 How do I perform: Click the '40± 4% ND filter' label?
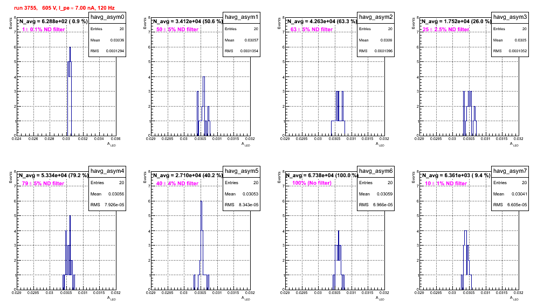click(x=177, y=184)
